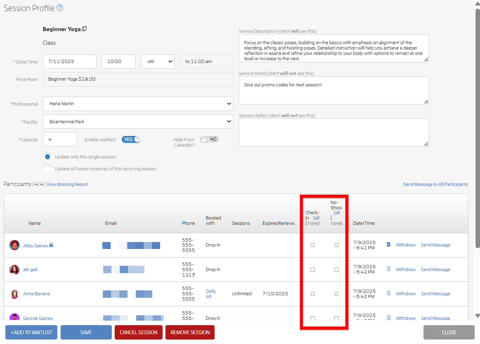
Task: Open the AM/PM dropdown
Action: (158, 61)
